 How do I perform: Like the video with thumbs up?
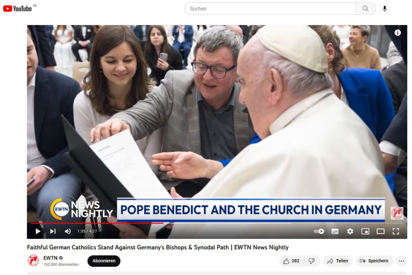point(291,261)
